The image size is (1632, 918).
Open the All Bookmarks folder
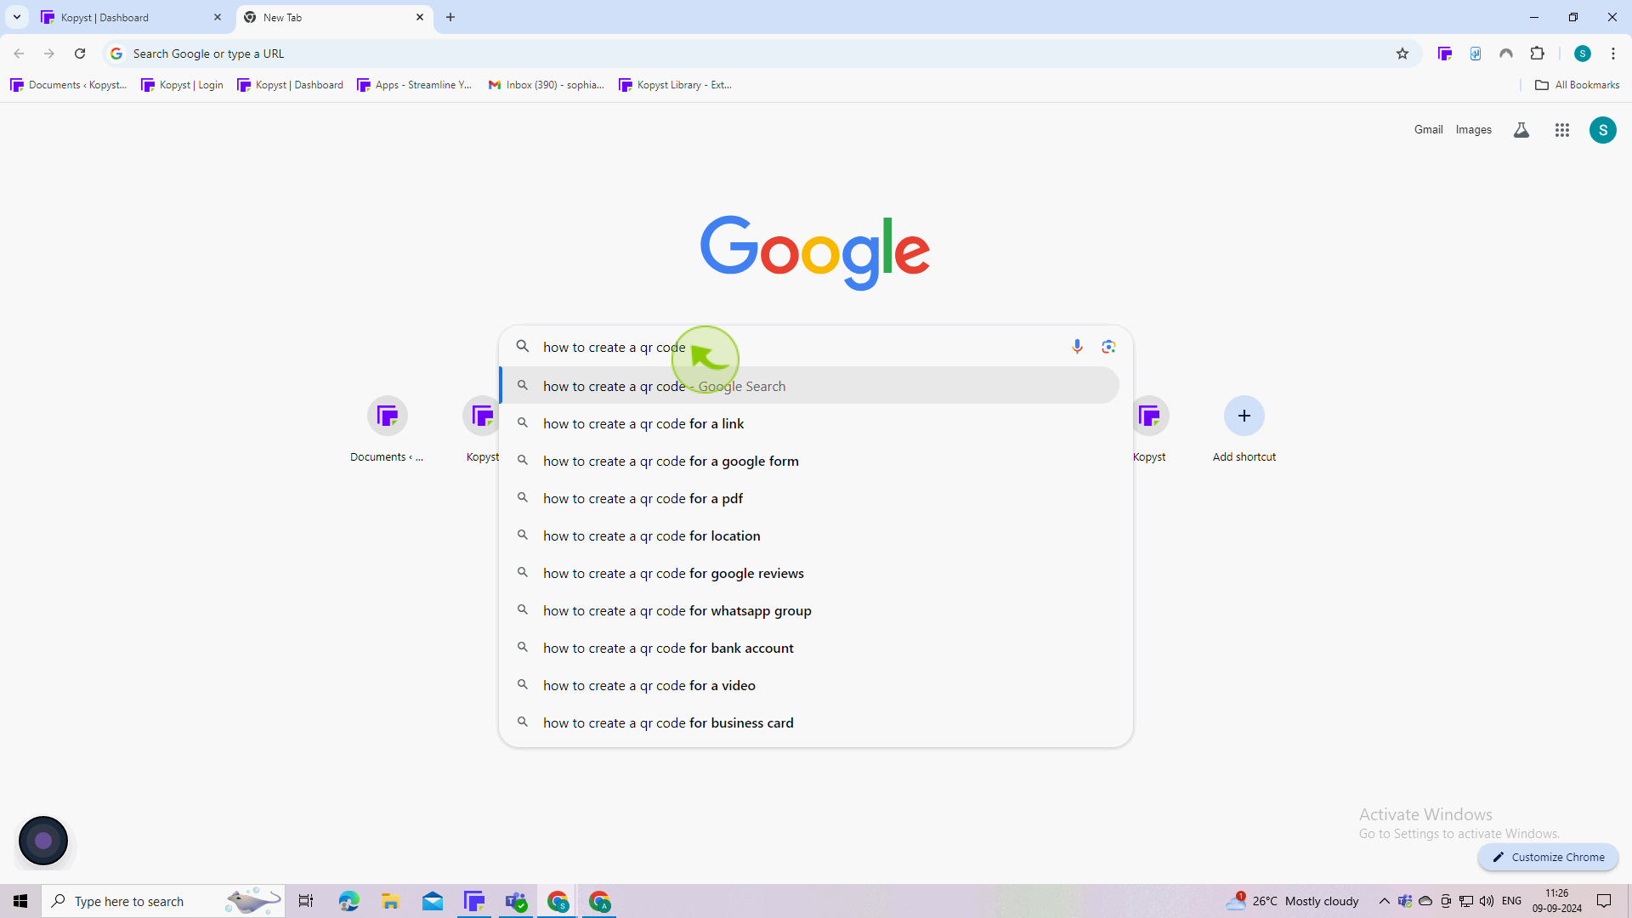1578,85
